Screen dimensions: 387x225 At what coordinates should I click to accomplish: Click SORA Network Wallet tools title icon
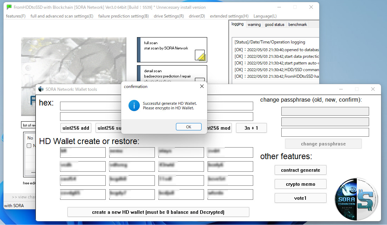point(41,89)
